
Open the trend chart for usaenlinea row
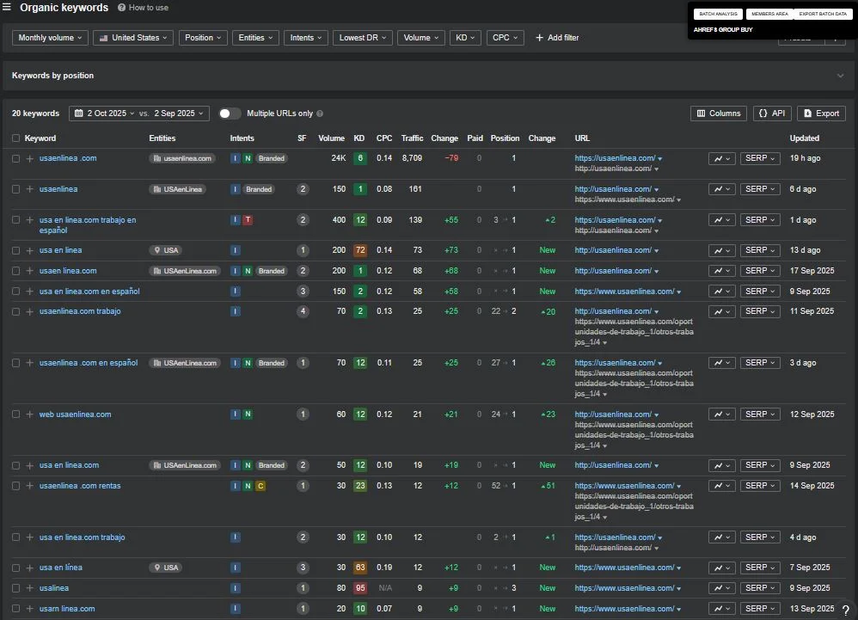click(722, 189)
